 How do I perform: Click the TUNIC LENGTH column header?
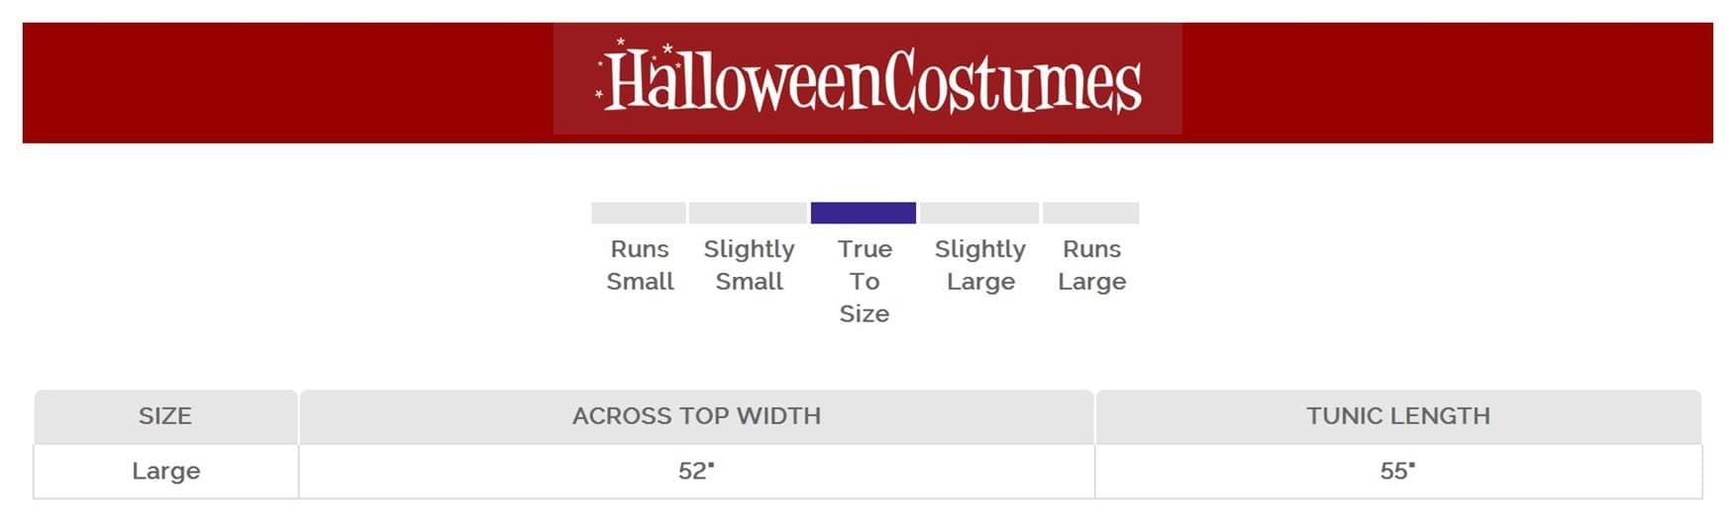1397,416
